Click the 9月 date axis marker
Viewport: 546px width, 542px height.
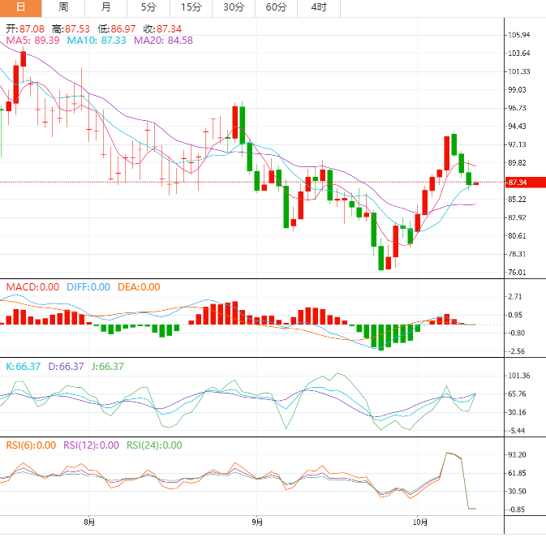tap(257, 523)
